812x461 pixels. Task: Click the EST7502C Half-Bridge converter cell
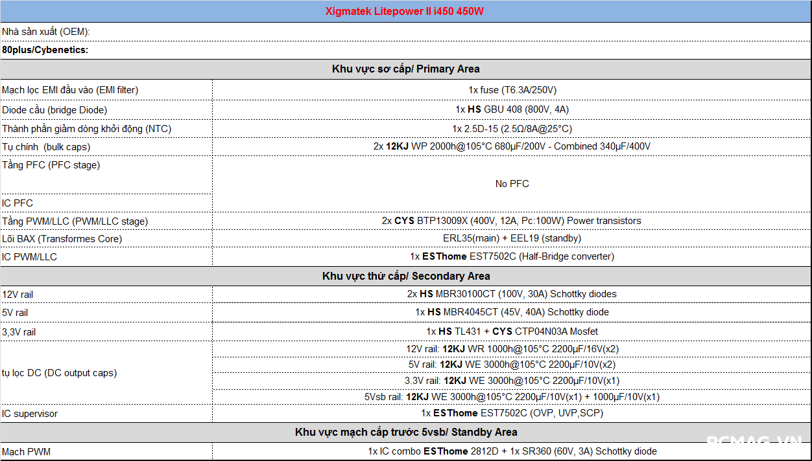[x=512, y=256]
